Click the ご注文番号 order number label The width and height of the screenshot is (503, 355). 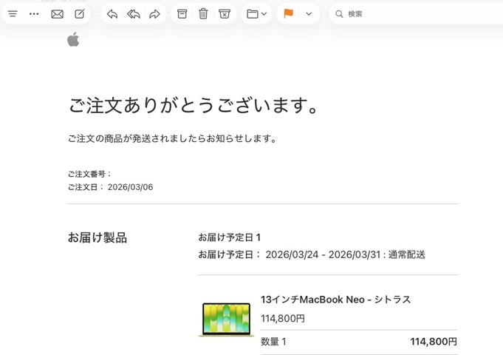[89, 174]
